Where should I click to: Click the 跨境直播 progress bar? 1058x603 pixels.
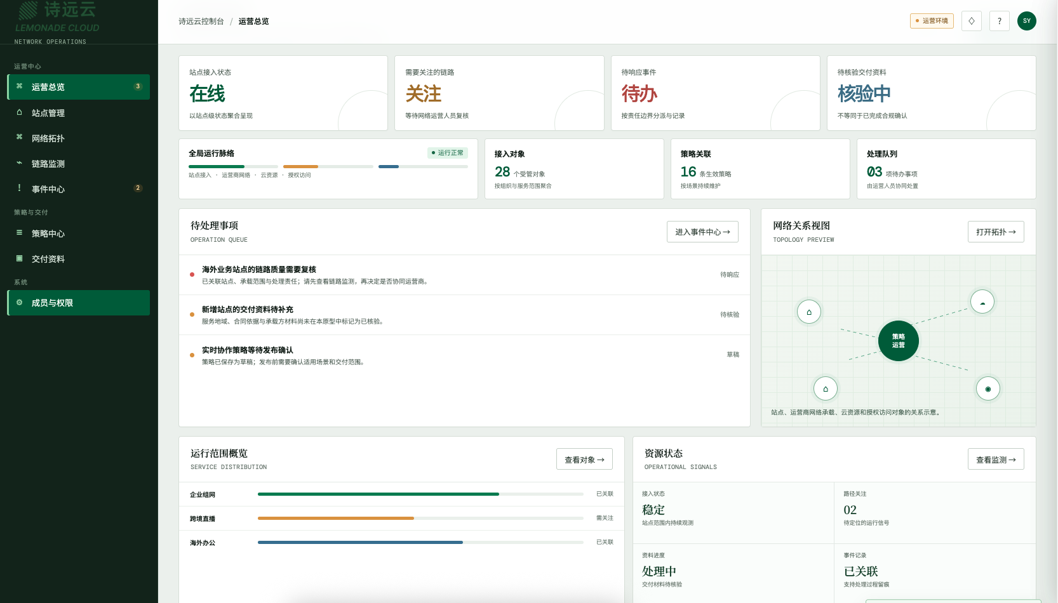tap(420, 518)
